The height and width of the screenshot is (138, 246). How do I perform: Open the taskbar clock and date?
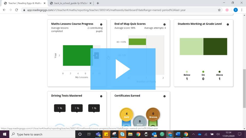228,134
